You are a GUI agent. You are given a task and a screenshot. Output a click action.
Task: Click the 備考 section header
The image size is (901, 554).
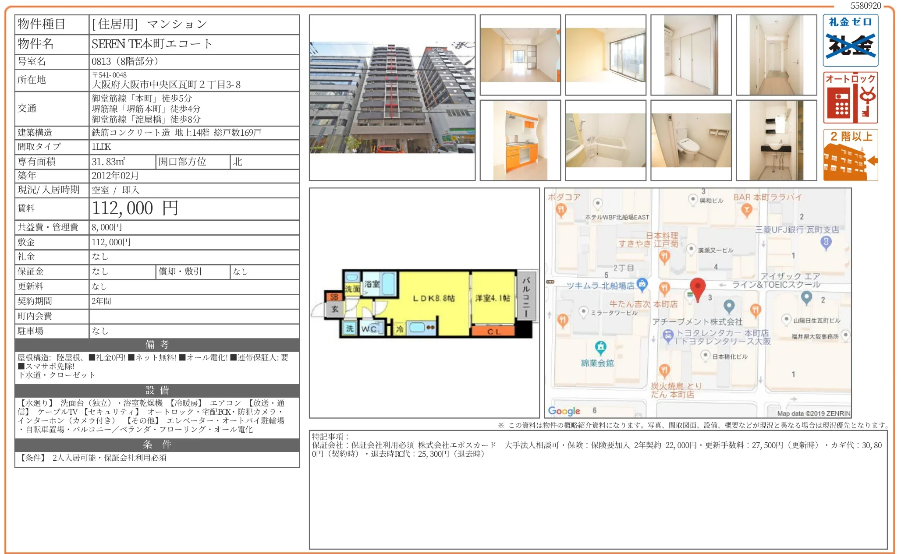pos(157,345)
